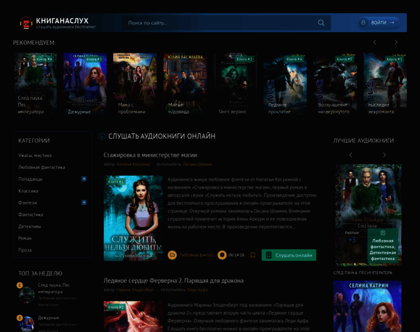Show previous recommended books with left arrow

(375, 42)
